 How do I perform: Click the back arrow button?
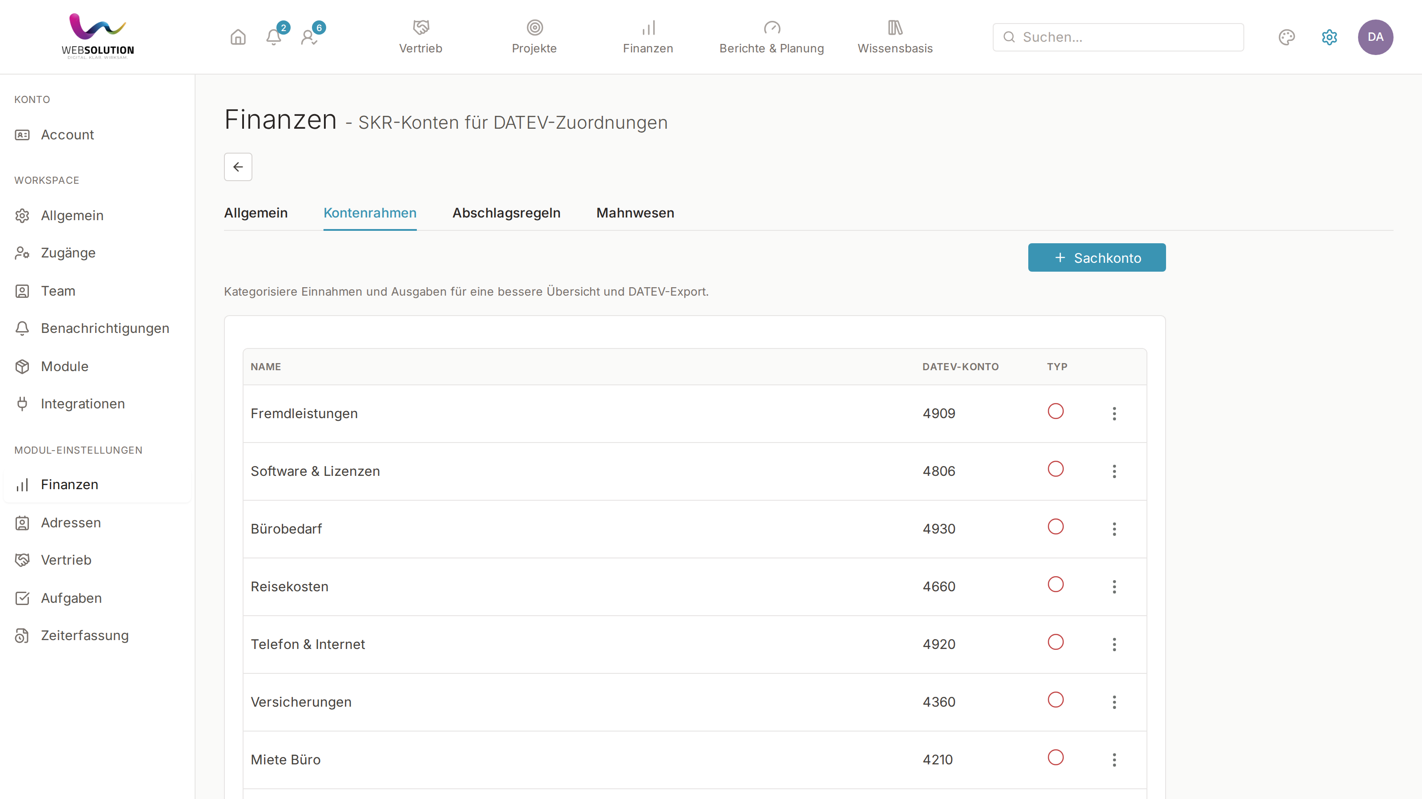pos(238,166)
